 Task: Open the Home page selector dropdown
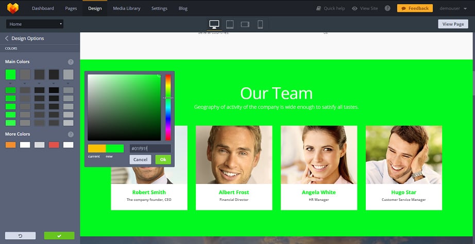point(35,24)
